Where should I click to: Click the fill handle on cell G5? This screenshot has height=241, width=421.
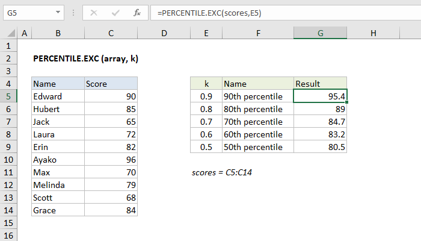tap(347, 102)
